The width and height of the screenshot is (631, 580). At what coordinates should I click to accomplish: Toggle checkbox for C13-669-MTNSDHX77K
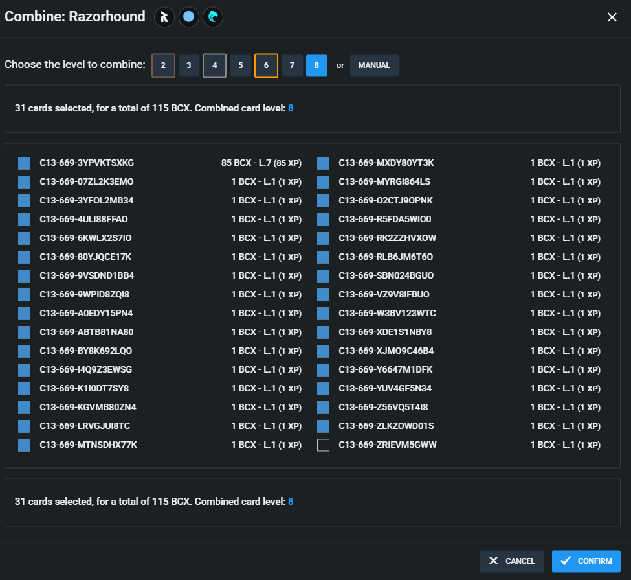(25, 445)
